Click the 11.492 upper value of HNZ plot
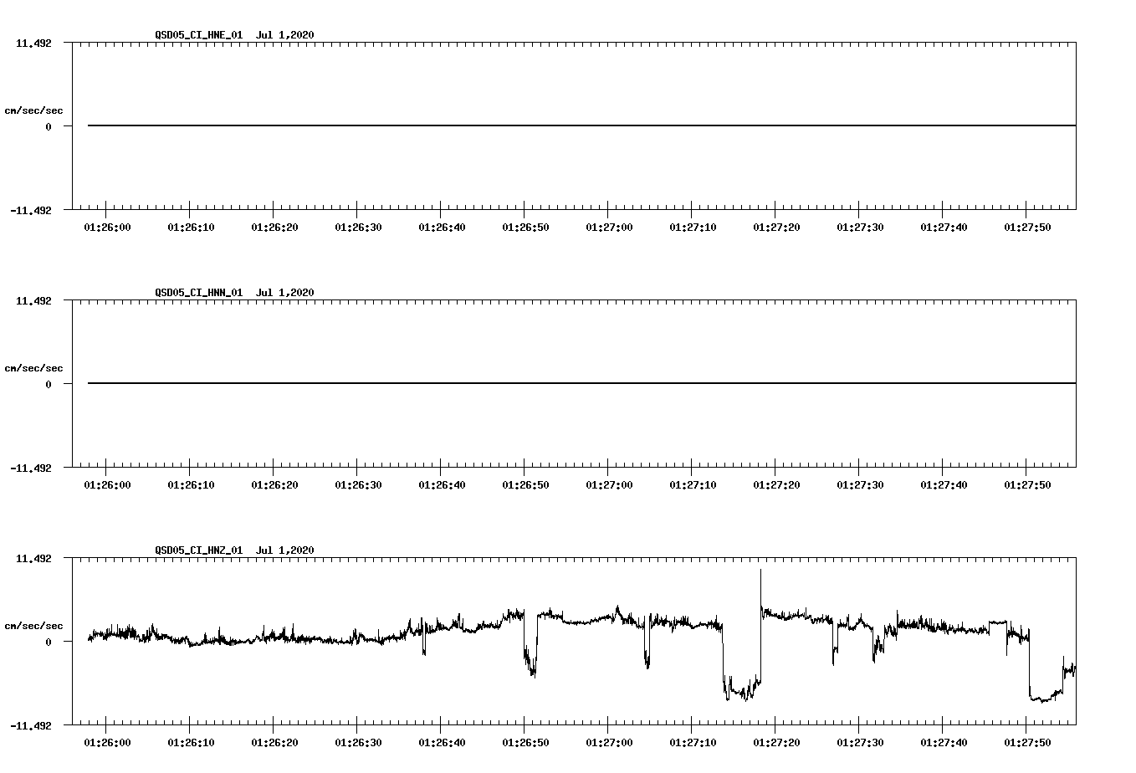Viewport: 1136px width, 773px height. pos(33,558)
